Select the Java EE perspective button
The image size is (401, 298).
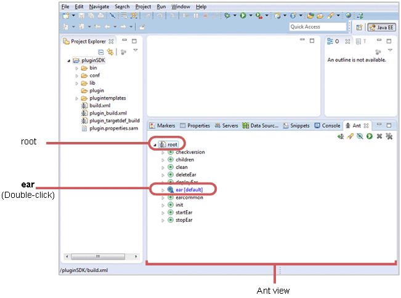pos(381,27)
